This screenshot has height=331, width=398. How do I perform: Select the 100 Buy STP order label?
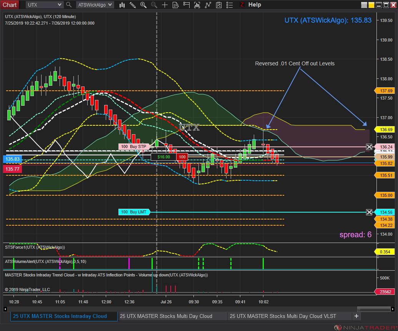133,146
